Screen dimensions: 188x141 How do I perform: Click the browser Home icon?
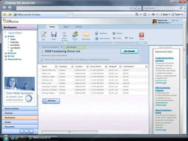[137, 14]
